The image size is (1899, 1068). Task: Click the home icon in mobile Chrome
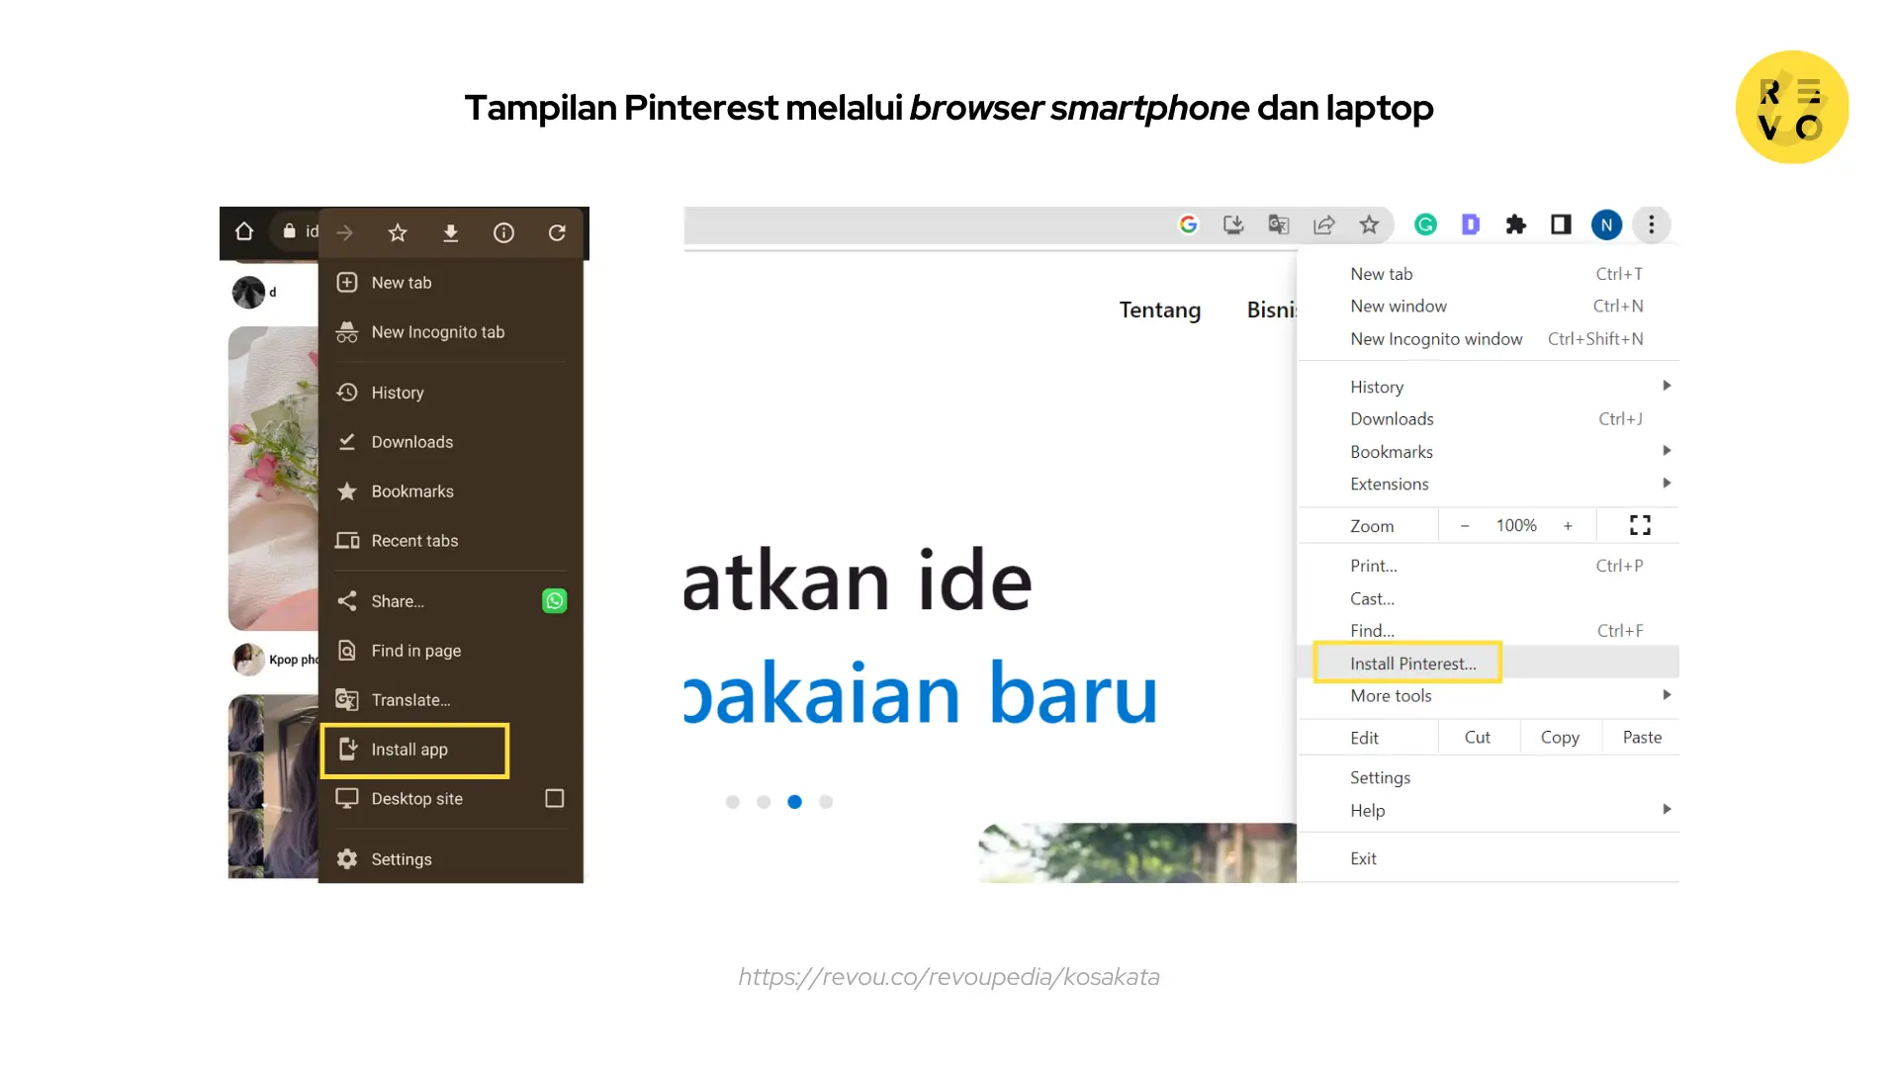coord(243,231)
